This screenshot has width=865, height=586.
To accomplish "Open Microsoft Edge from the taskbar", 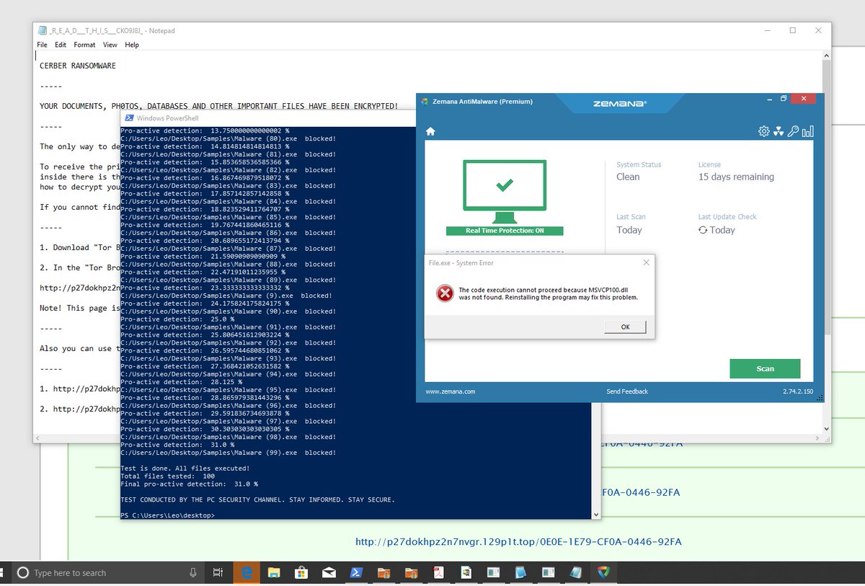I will point(247,573).
